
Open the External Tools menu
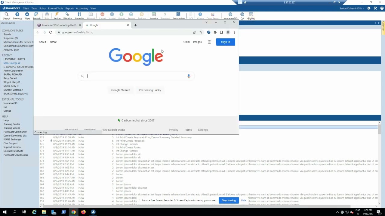coord(56,8)
